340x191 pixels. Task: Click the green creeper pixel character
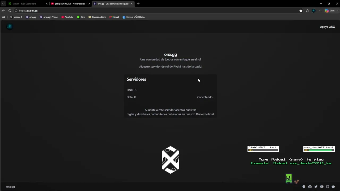(x=289, y=178)
